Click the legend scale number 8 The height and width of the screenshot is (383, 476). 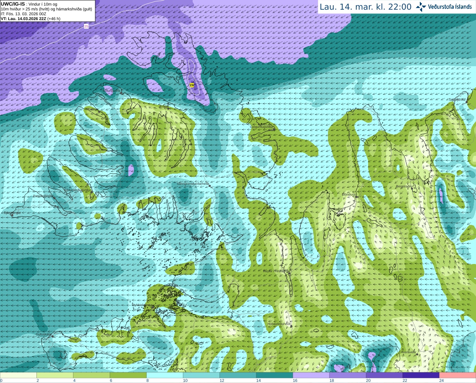148,380
